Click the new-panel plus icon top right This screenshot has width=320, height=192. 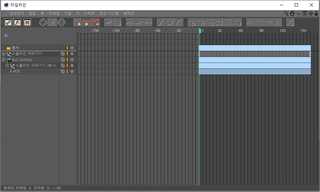[x=305, y=14]
